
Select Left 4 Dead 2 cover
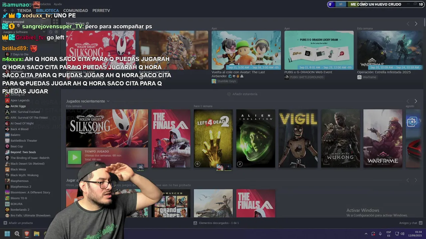[213, 138]
